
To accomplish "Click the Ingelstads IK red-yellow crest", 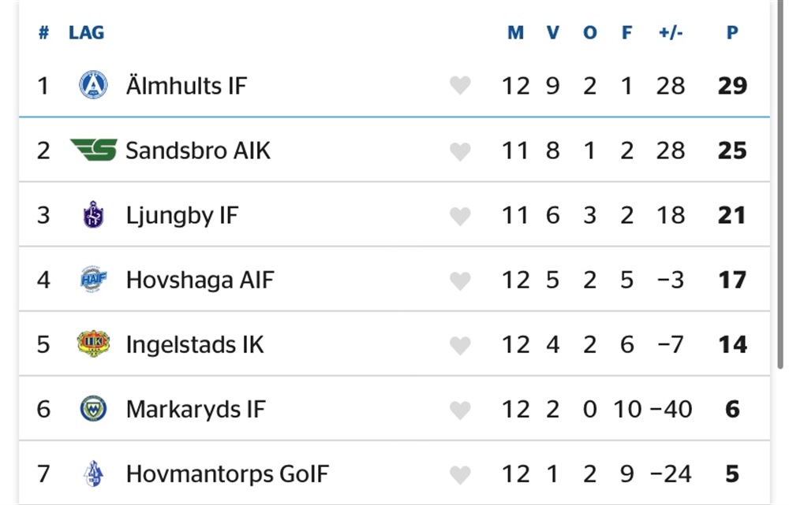I will click(94, 344).
